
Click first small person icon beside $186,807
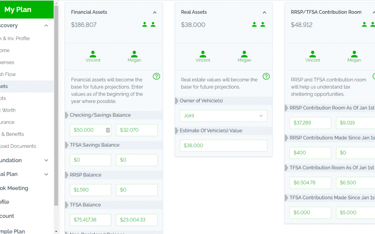pos(144,24)
